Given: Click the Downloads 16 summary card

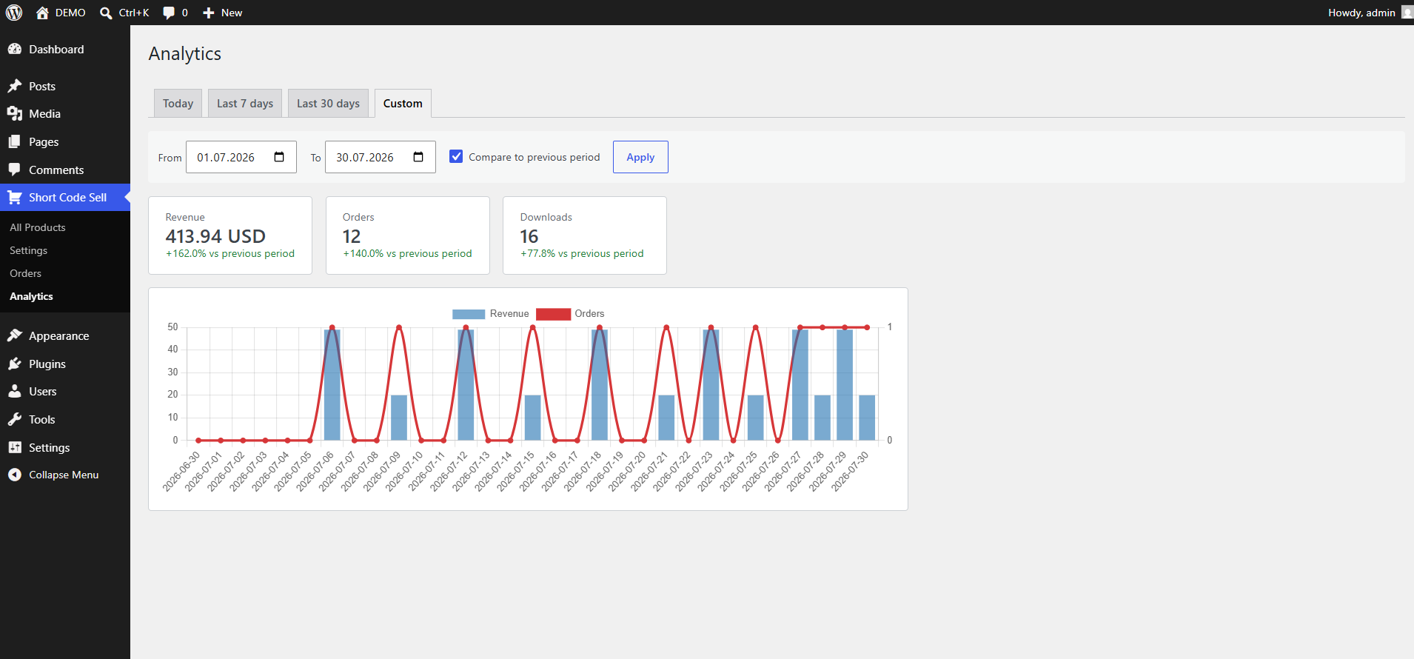Looking at the screenshot, I should coord(585,235).
